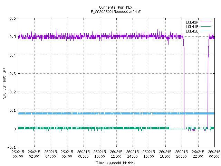The image size is (221, 166).
Task: Click the 0.3 y-axis tick label
Action: pyautogui.click(x=12, y=74)
